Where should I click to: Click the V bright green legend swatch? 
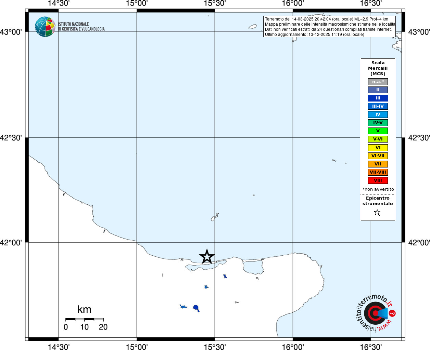[x=378, y=131]
